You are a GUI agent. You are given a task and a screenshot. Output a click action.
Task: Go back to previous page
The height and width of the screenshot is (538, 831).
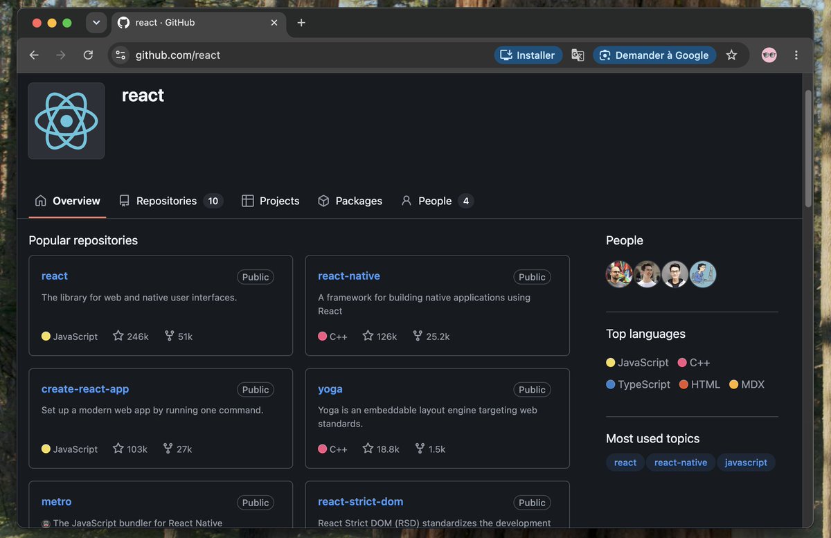[34, 55]
